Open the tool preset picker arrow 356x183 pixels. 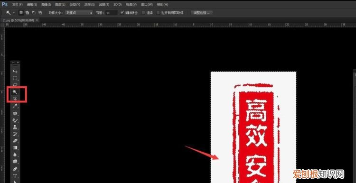pos(14,13)
